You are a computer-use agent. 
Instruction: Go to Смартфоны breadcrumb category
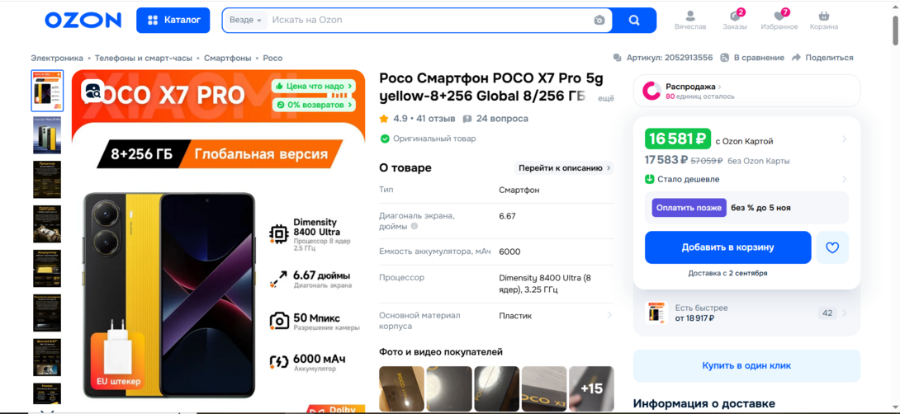tap(227, 59)
